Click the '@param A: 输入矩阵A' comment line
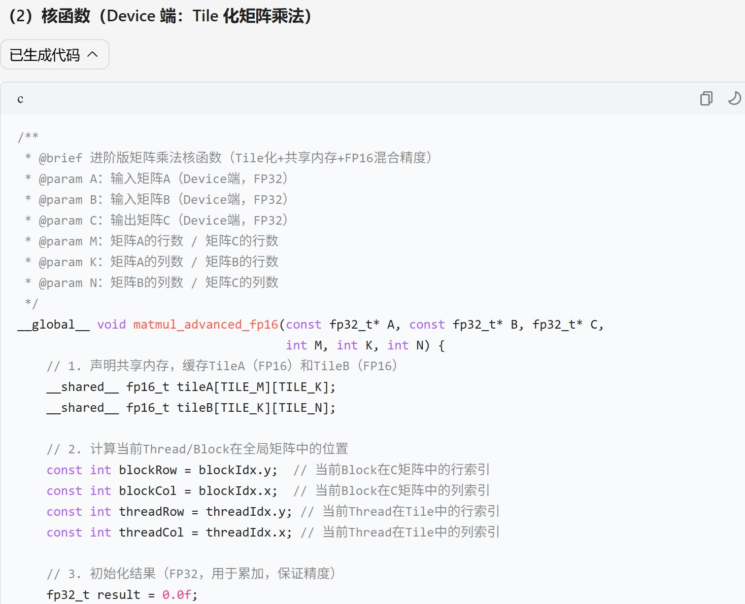 click(x=156, y=179)
